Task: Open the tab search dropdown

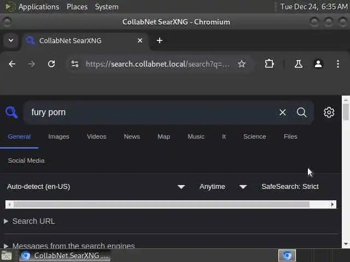Action: point(11,40)
